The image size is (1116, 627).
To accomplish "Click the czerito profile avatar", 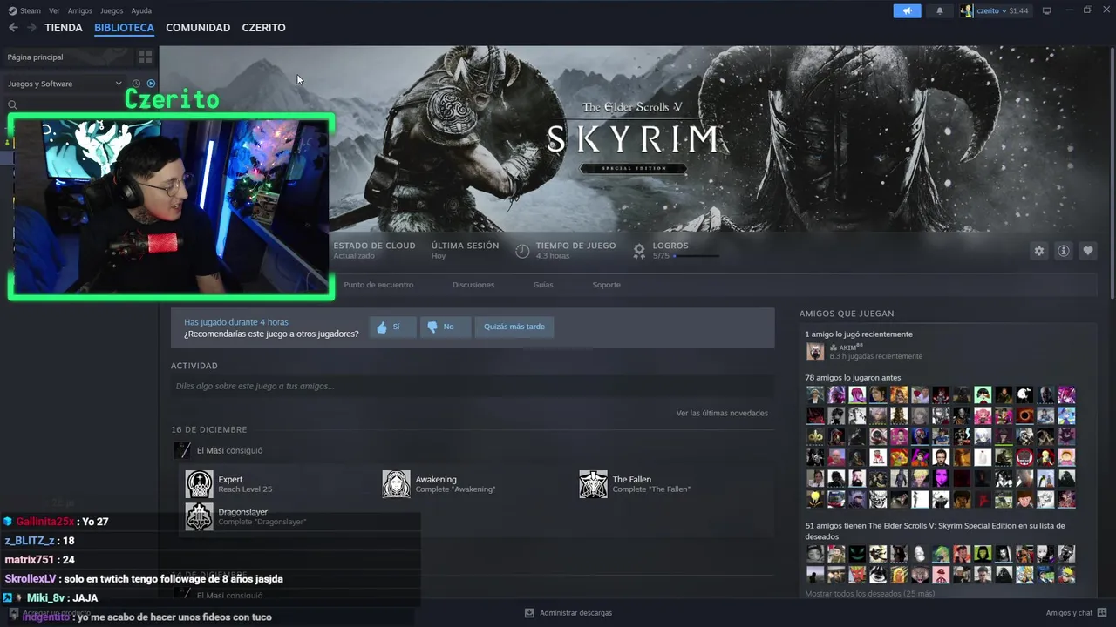I will coord(966,10).
